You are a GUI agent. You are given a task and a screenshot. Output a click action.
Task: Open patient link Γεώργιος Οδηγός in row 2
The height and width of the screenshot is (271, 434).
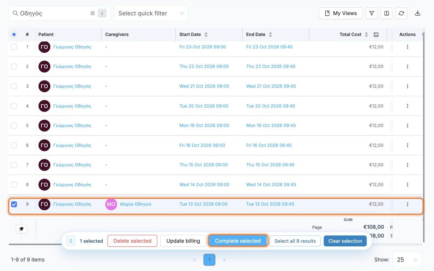(x=72, y=66)
